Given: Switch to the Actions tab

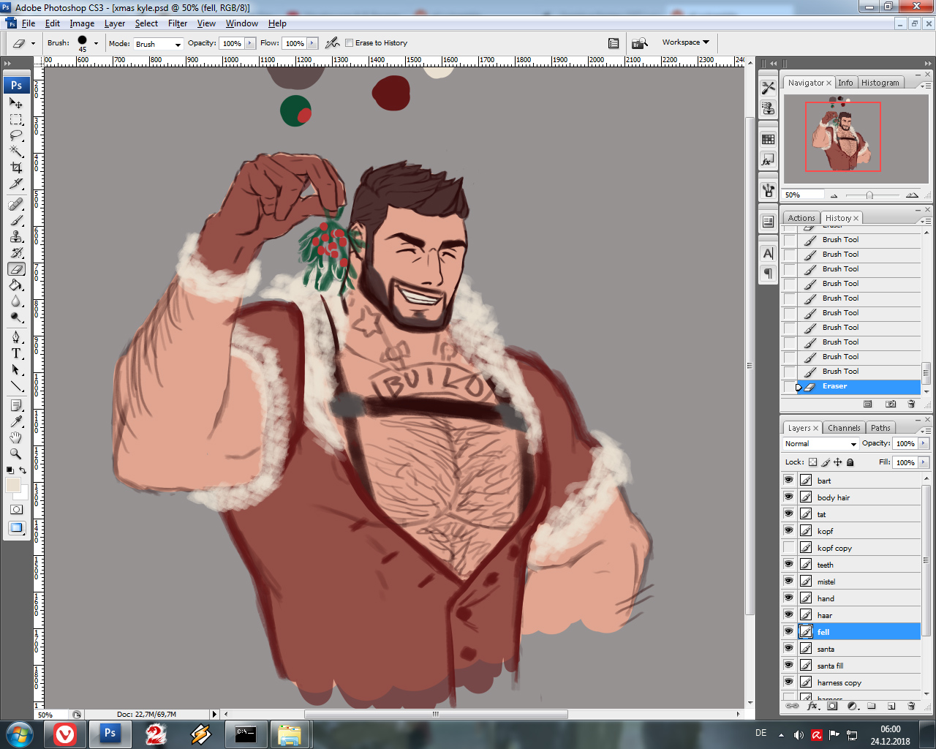Looking at the screenshot, I should 801,218.
